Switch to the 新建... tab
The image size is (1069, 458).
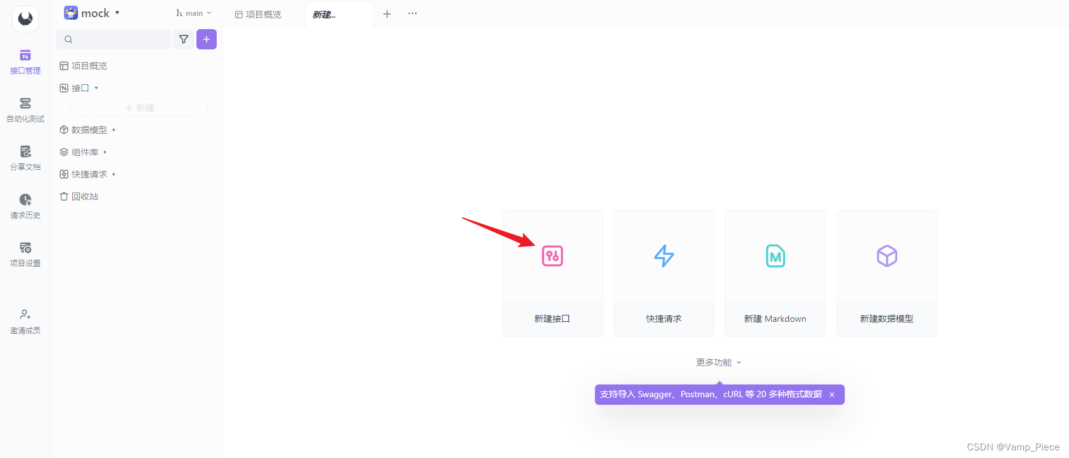click(x=339, y=15)
